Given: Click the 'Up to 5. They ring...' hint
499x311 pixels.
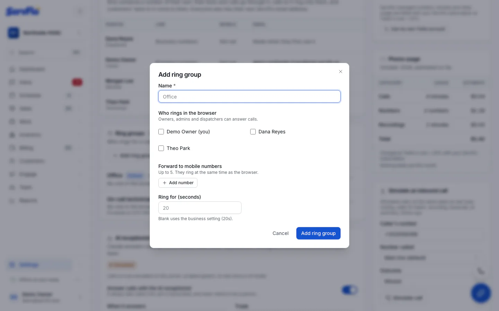Looking at the screenshot, I should (208, 172).
